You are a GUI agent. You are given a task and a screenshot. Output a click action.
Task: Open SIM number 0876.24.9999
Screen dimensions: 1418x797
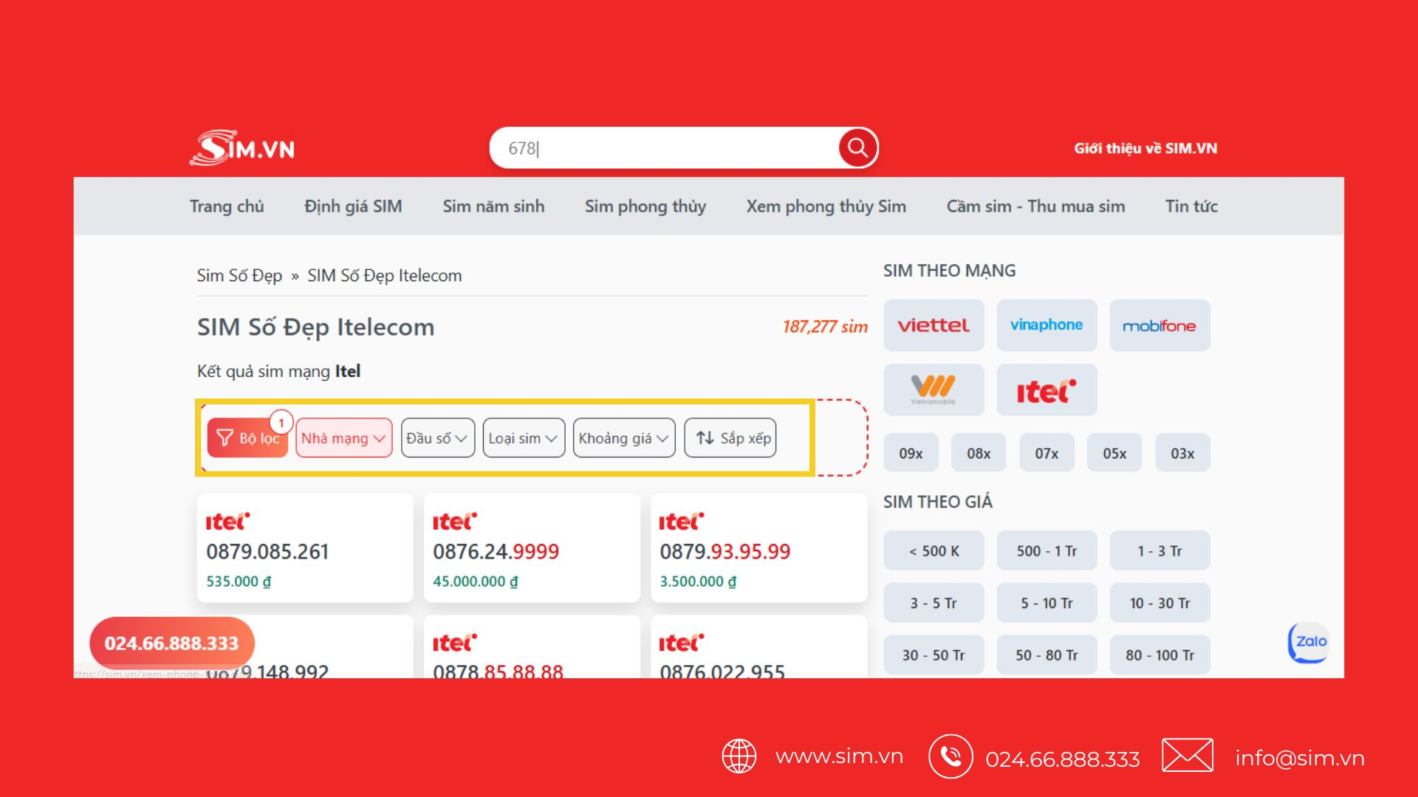[496, 552]
